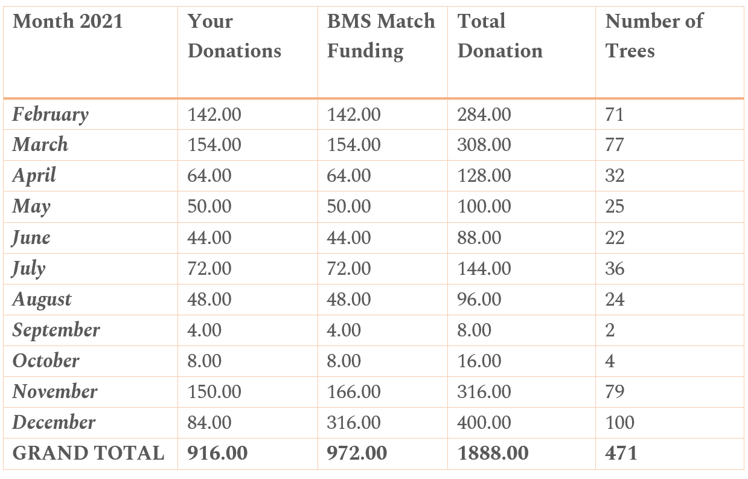Select the Number of Trees header
Viewport: 748px width, 479px height.
670,52
